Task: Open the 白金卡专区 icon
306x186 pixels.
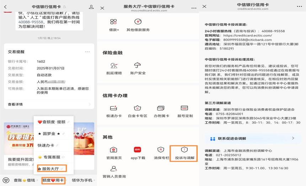Action: coord(138,108)
